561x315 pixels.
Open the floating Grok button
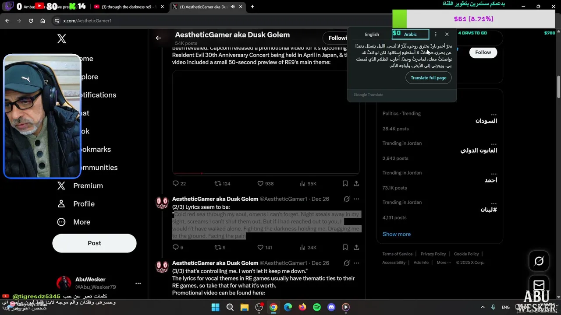coord(539,261)
